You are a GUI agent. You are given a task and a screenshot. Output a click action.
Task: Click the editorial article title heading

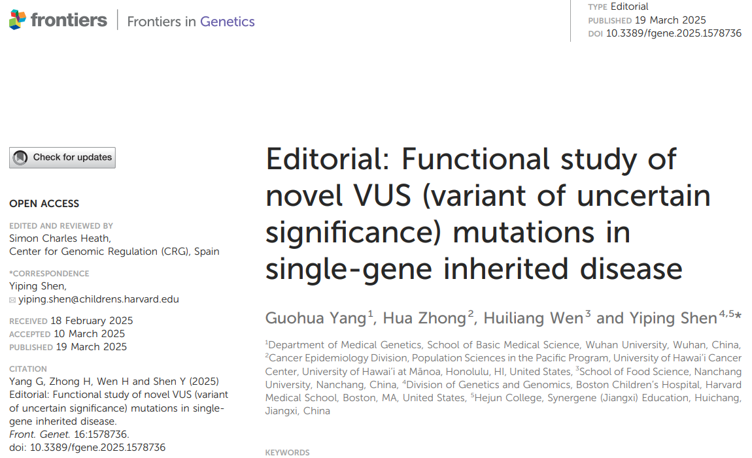[x=487, y=214]
